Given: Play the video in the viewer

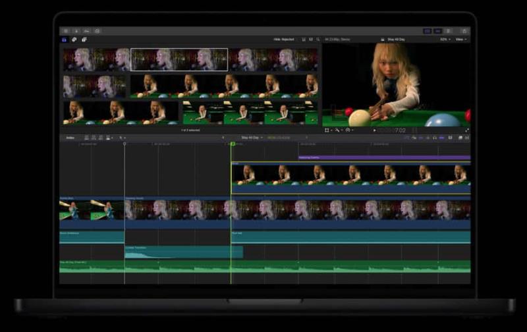Looking at the screenshot, I should (374, 130).
